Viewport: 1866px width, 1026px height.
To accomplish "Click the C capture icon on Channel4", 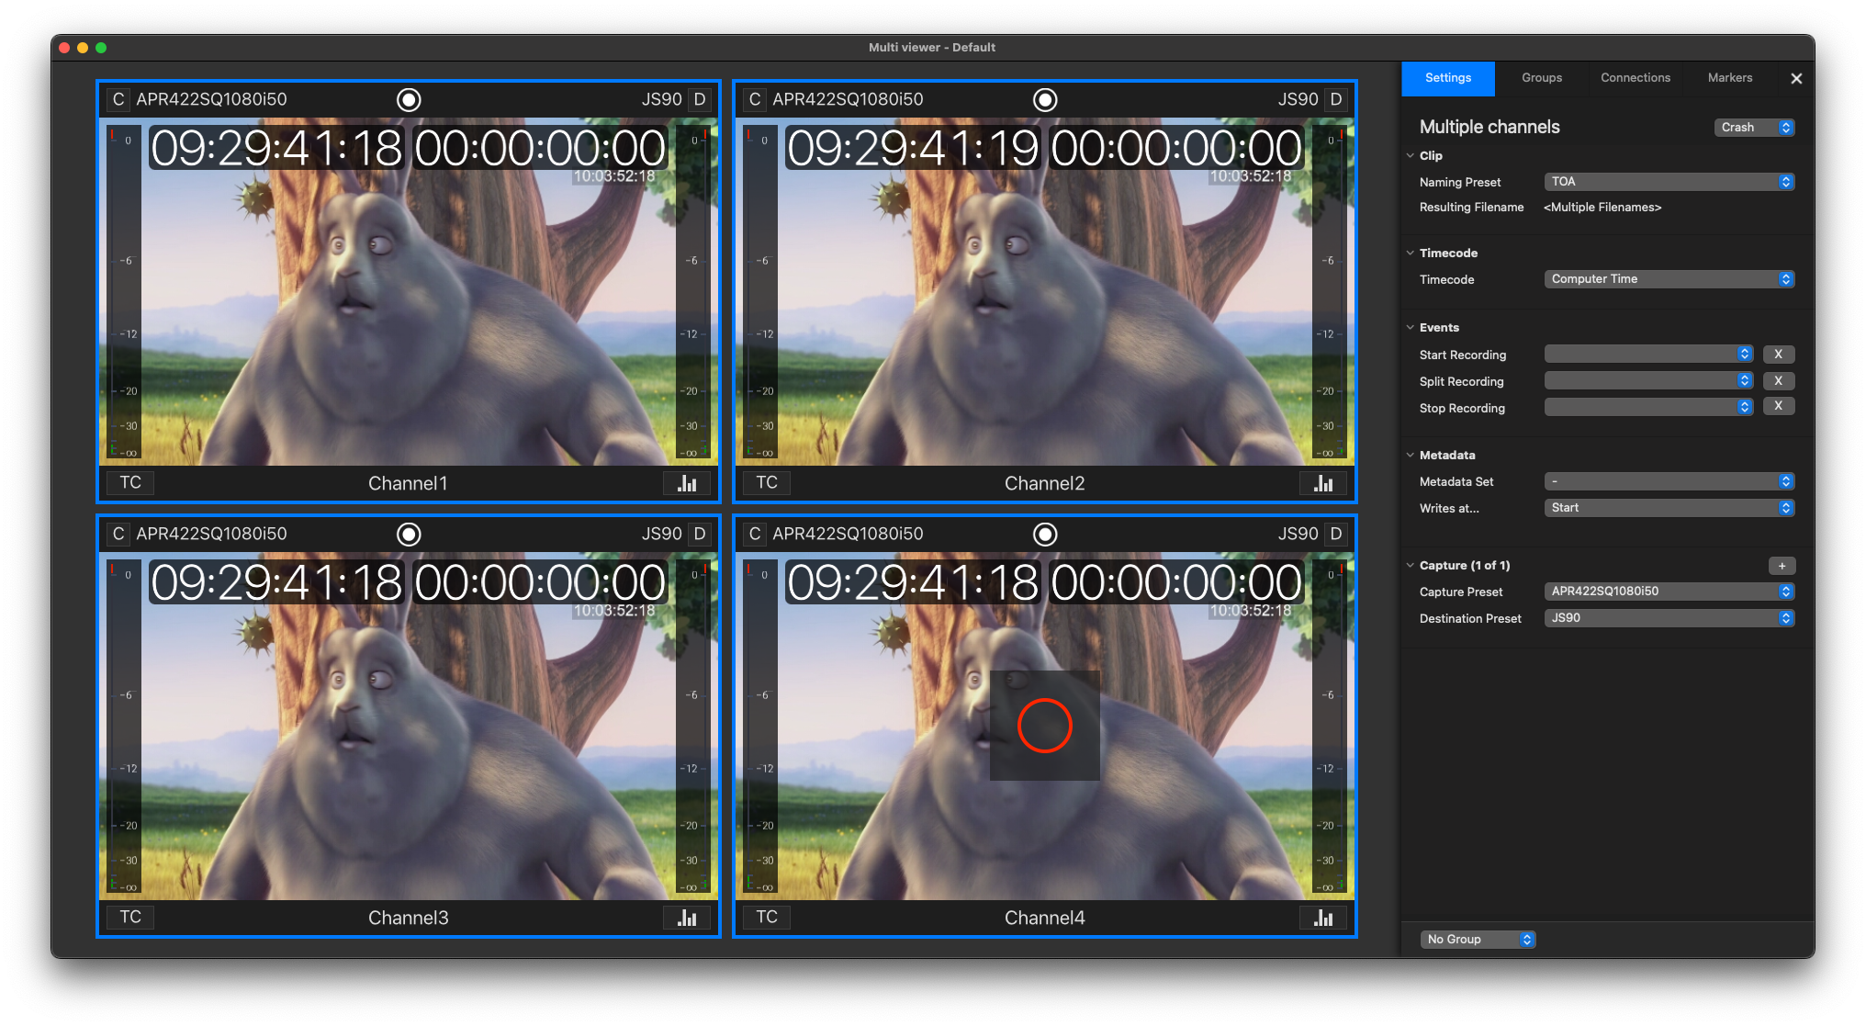I will (754, 534).
